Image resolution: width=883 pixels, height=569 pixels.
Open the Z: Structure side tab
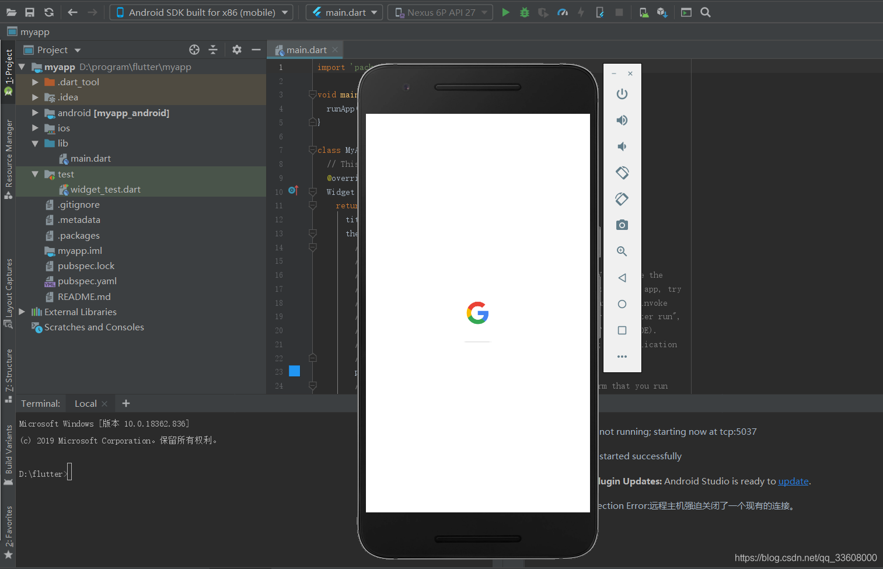8,375
